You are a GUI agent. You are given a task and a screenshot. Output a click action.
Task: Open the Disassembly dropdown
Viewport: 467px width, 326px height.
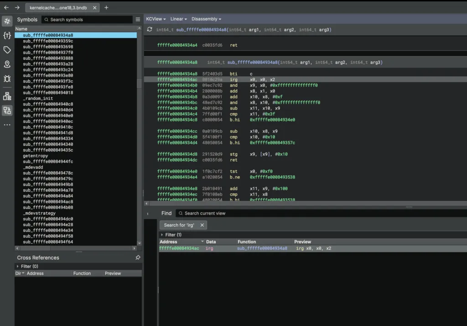tap(206, 19)
